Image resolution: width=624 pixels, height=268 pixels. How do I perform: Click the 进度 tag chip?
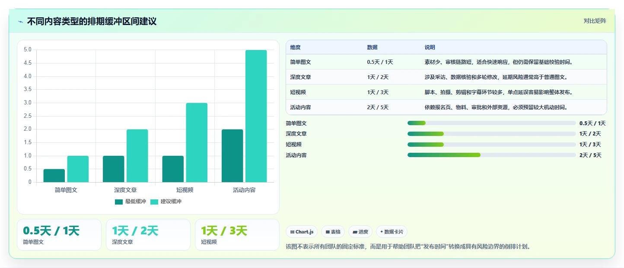click(360, 232)
